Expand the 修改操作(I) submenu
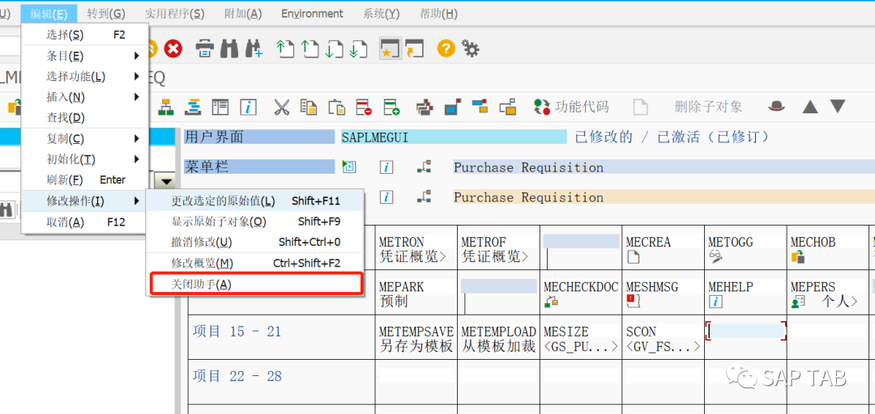 85,201
